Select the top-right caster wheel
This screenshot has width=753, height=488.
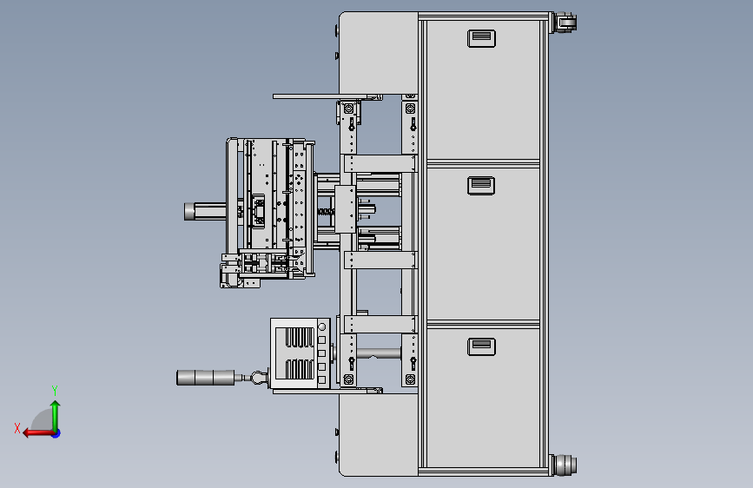tap(564, 23)
